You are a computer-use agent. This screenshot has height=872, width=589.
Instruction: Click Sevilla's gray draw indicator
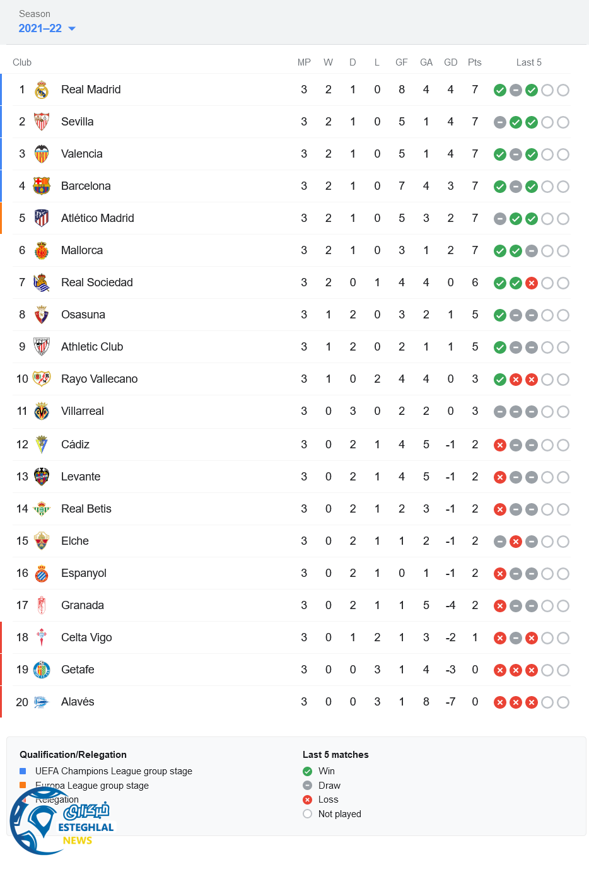pos(500,122)
